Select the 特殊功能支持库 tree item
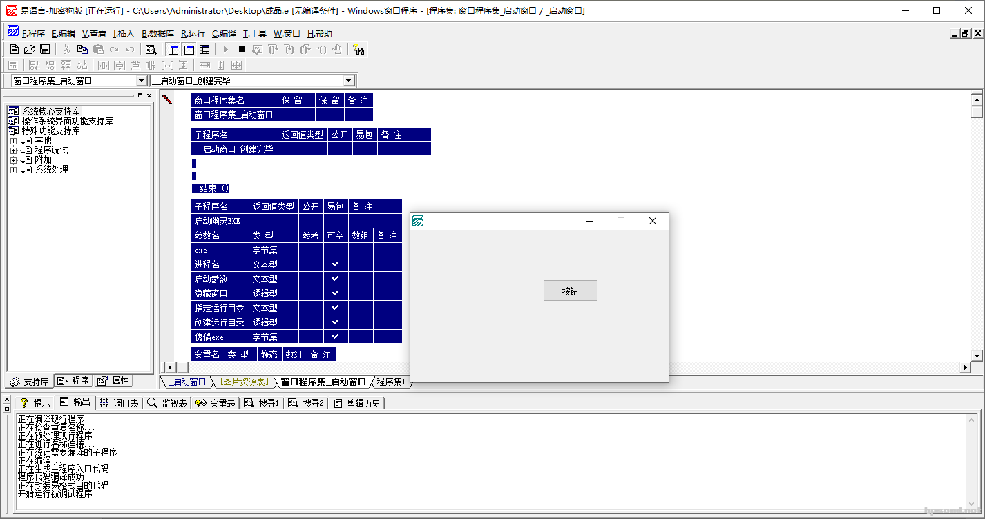Viewport: 985px width, 519px height. [x=50, y=130]
